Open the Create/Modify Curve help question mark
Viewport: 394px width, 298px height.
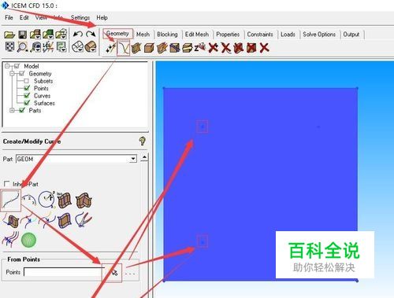143,142
